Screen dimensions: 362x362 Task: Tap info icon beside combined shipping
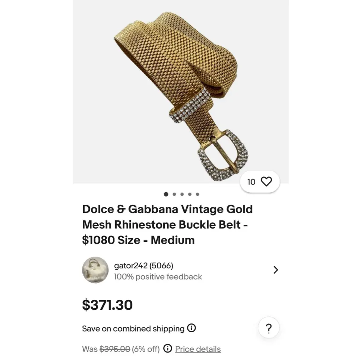click(191, 328)
